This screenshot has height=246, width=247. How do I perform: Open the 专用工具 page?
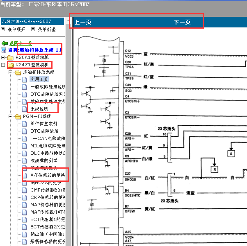tap(39, 79)
